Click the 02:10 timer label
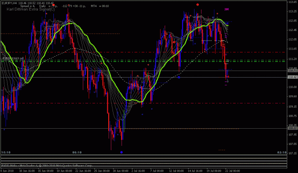The width and height of the screenshot is (298, 173). coord(282,153)
